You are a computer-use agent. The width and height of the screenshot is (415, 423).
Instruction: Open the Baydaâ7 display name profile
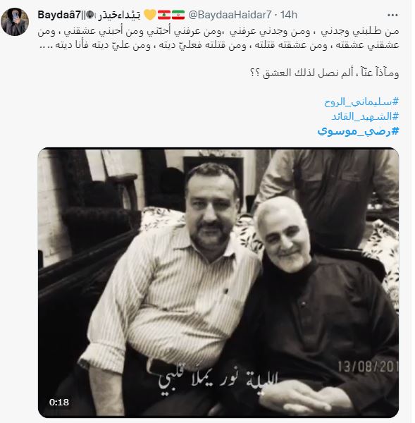pos(59,15)
